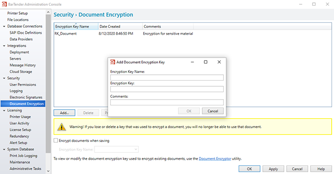Image resolution: width=334 pixels, height=174 pixels.
Task: Open Printer Usage page
Action: pyautogui.click(x=20, y=117)
